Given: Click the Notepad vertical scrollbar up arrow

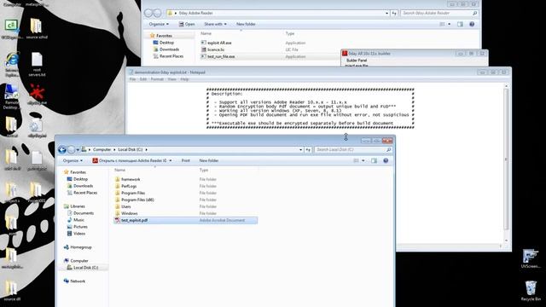Looking at the screenshot, I should pyautogui.click(x=506, y=86).
